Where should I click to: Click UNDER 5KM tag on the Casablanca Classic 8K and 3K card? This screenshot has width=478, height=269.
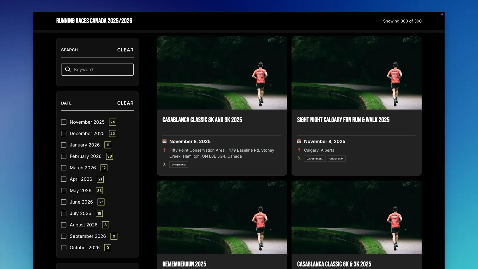click(x=179, y=164)
